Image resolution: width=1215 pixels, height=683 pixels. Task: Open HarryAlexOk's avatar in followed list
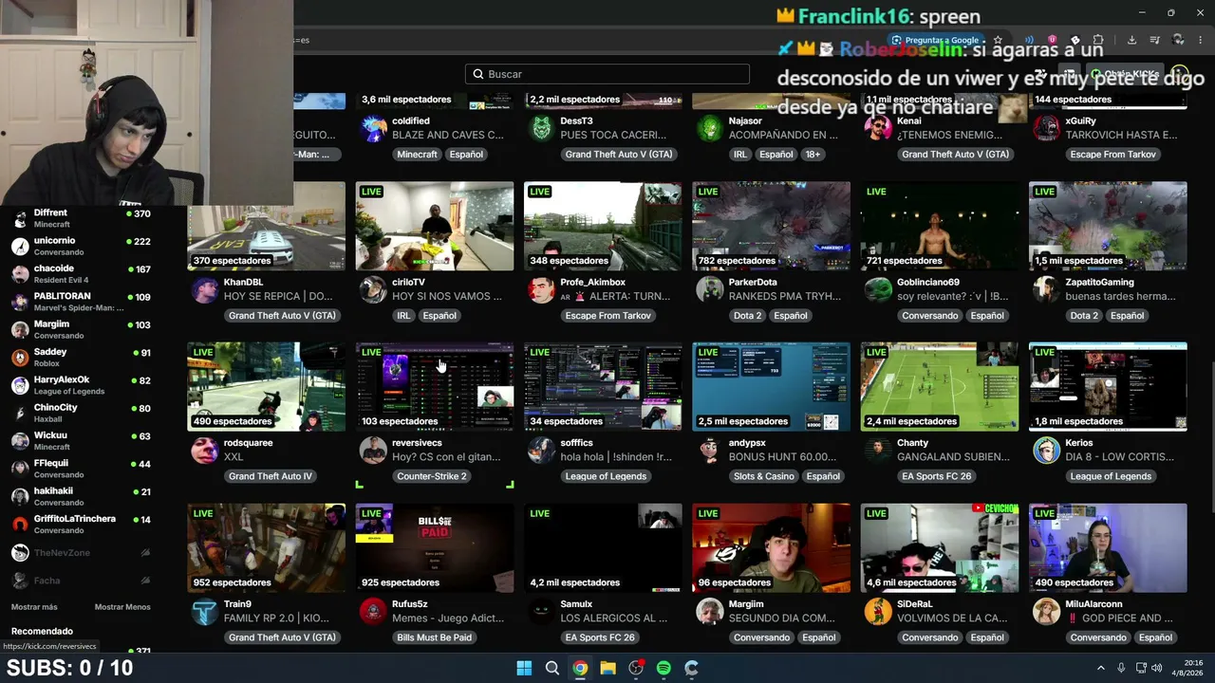(x=20, y=385)
